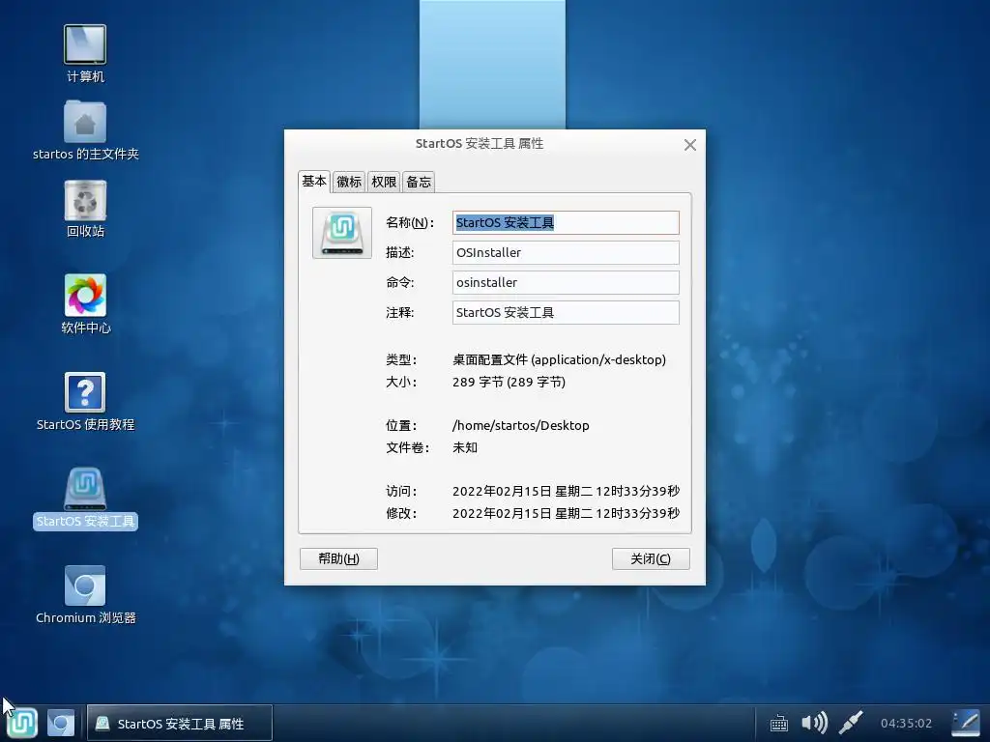This screenshot has height=742, width=990.
Task: Open the StartOS start menu in taskbar
Action: [23, 723]
